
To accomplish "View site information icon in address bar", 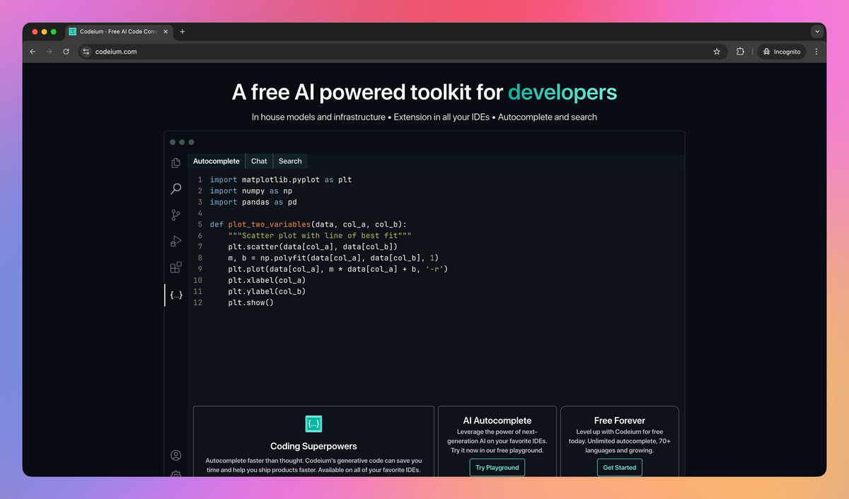I will (x=86, y=52).
